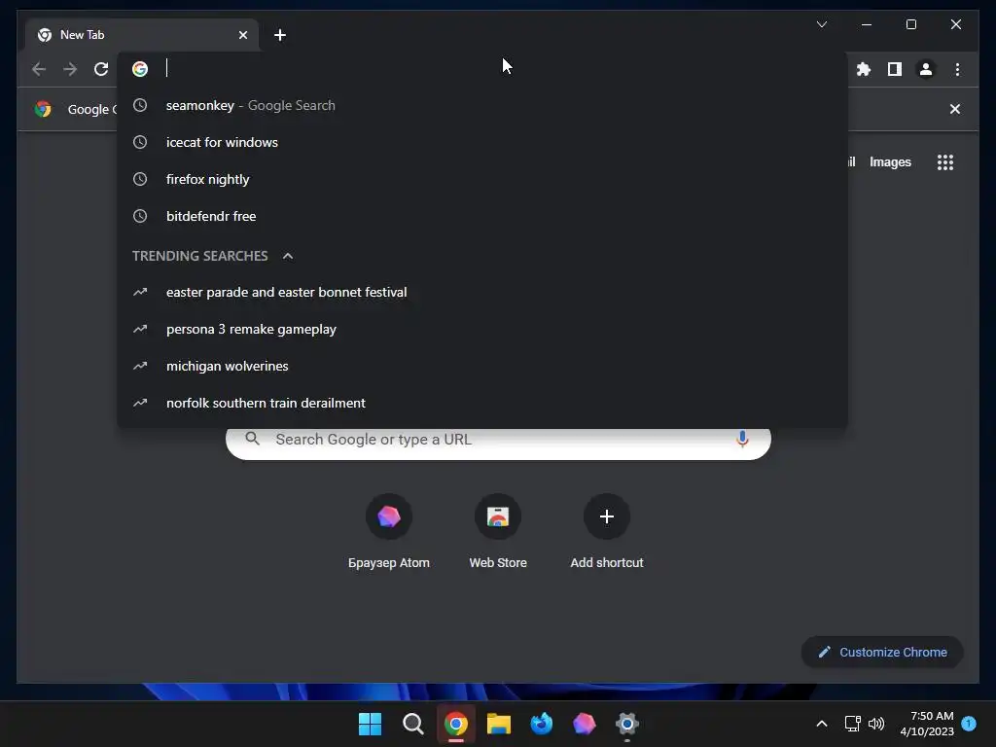This screenshot has width=996, height=747.
Task: Open the Браузер Atom shortcut
Action: pyautogui.click(x=389, y=531)
